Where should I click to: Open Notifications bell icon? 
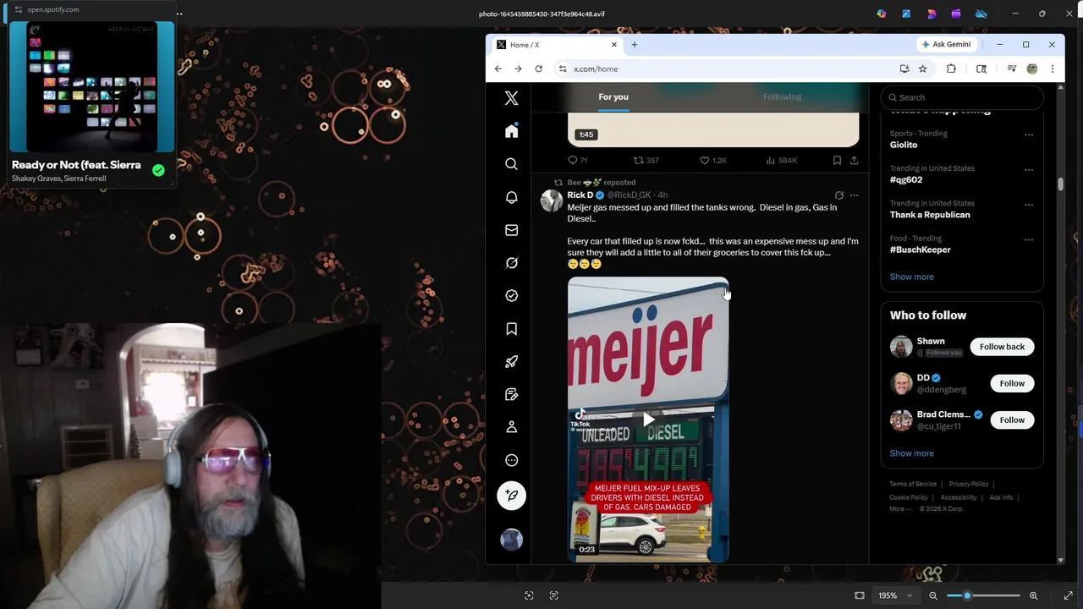[x=511, y=197]
